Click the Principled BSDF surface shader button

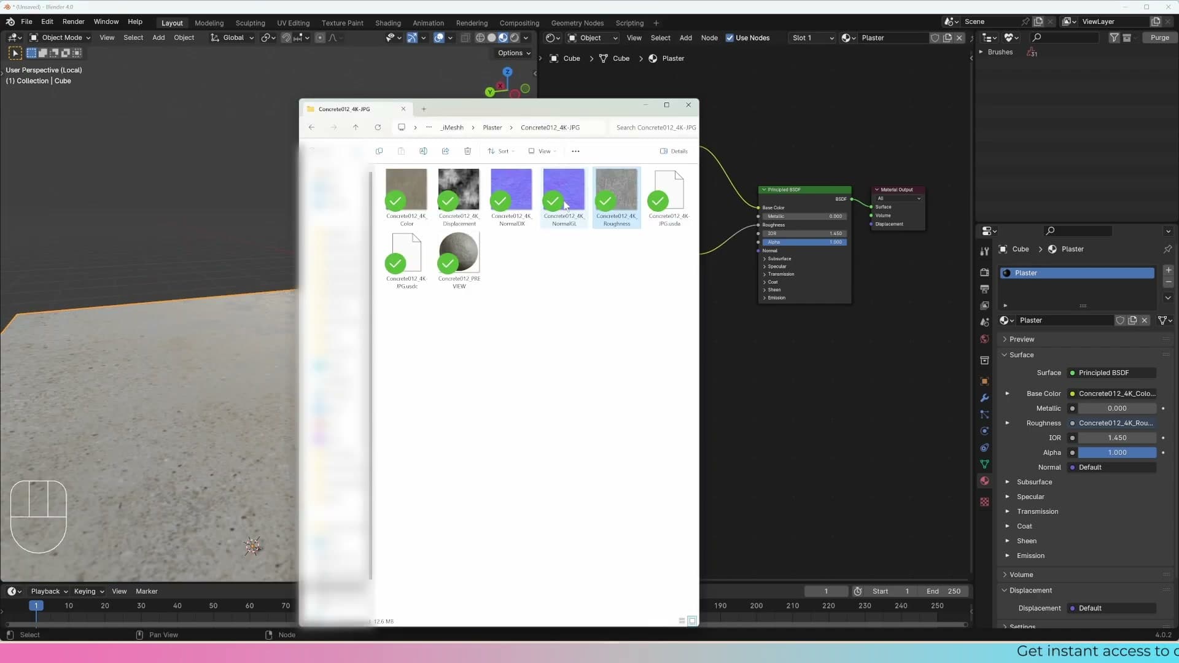(x=1112, y=373)
